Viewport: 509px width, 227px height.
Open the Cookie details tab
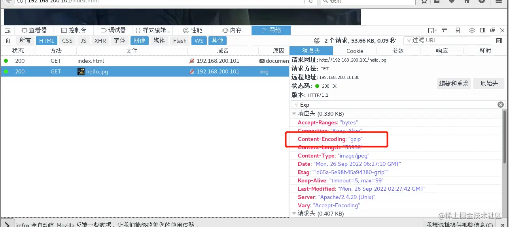click(355, 51)
